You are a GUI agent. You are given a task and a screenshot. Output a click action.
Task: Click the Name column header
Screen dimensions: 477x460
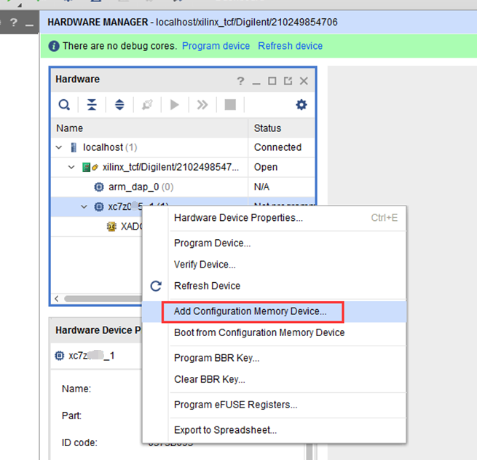click(x=149, y=128)
